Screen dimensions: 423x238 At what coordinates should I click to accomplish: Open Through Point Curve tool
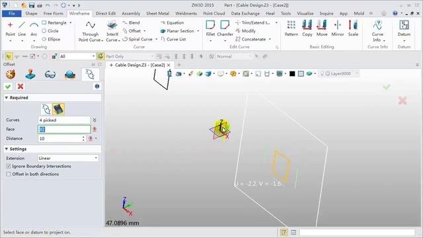[x=91, y=31]
